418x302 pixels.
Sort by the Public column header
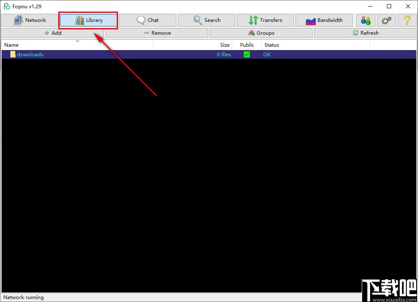point(247,45)
